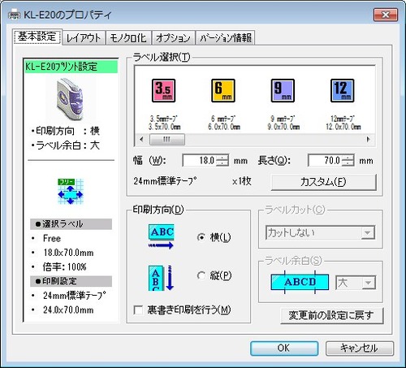Click the ●印刷設定 section header
Viewport: 406px width, 368px height.
point(71,281)
